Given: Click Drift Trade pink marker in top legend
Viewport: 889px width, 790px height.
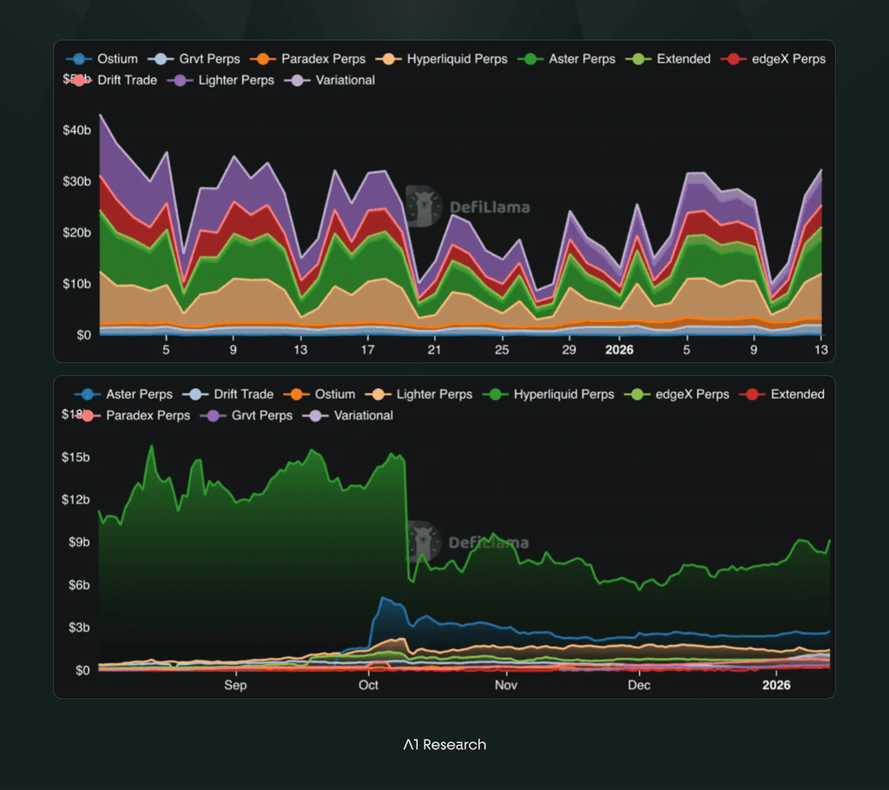Looking at the screenshot, I should tap(79, 81).
